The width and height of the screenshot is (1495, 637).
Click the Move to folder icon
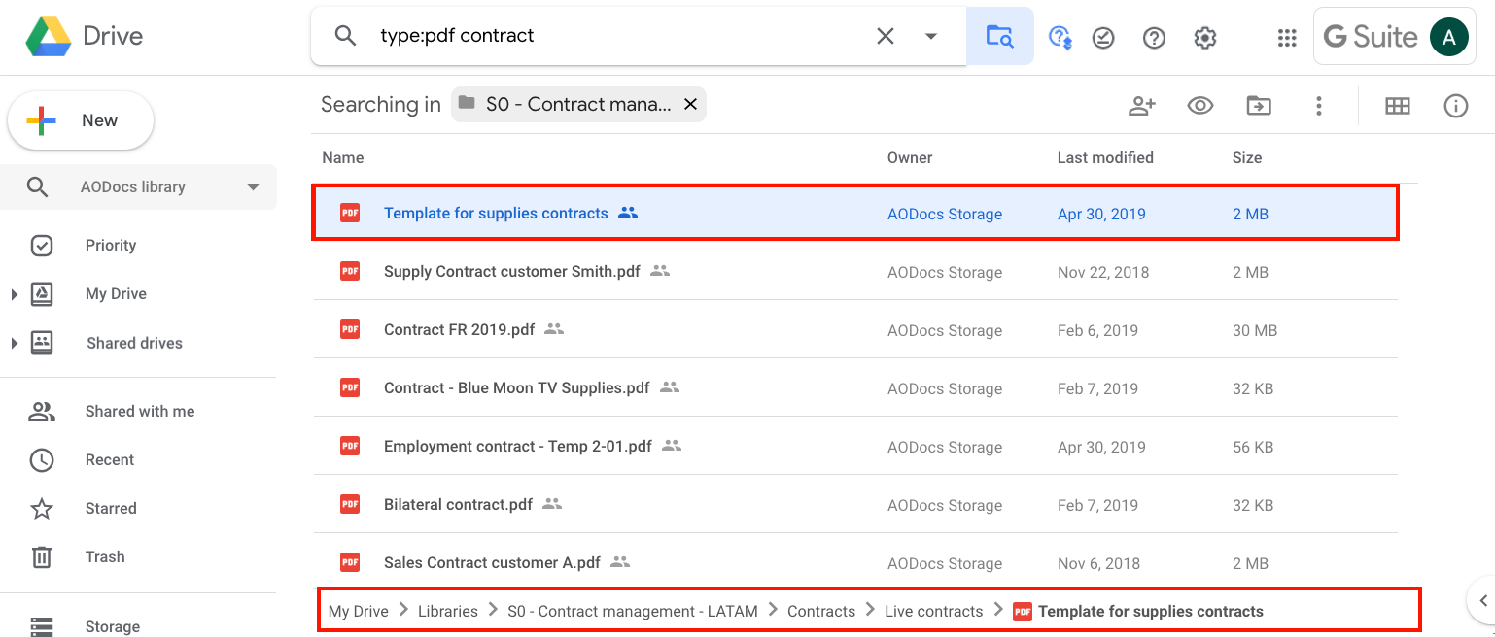tap(1259, 105)
